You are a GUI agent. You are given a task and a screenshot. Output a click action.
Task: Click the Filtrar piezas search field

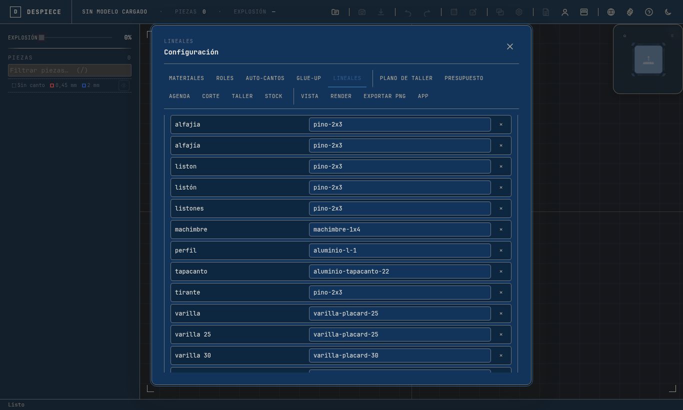[x=69, y=70]
